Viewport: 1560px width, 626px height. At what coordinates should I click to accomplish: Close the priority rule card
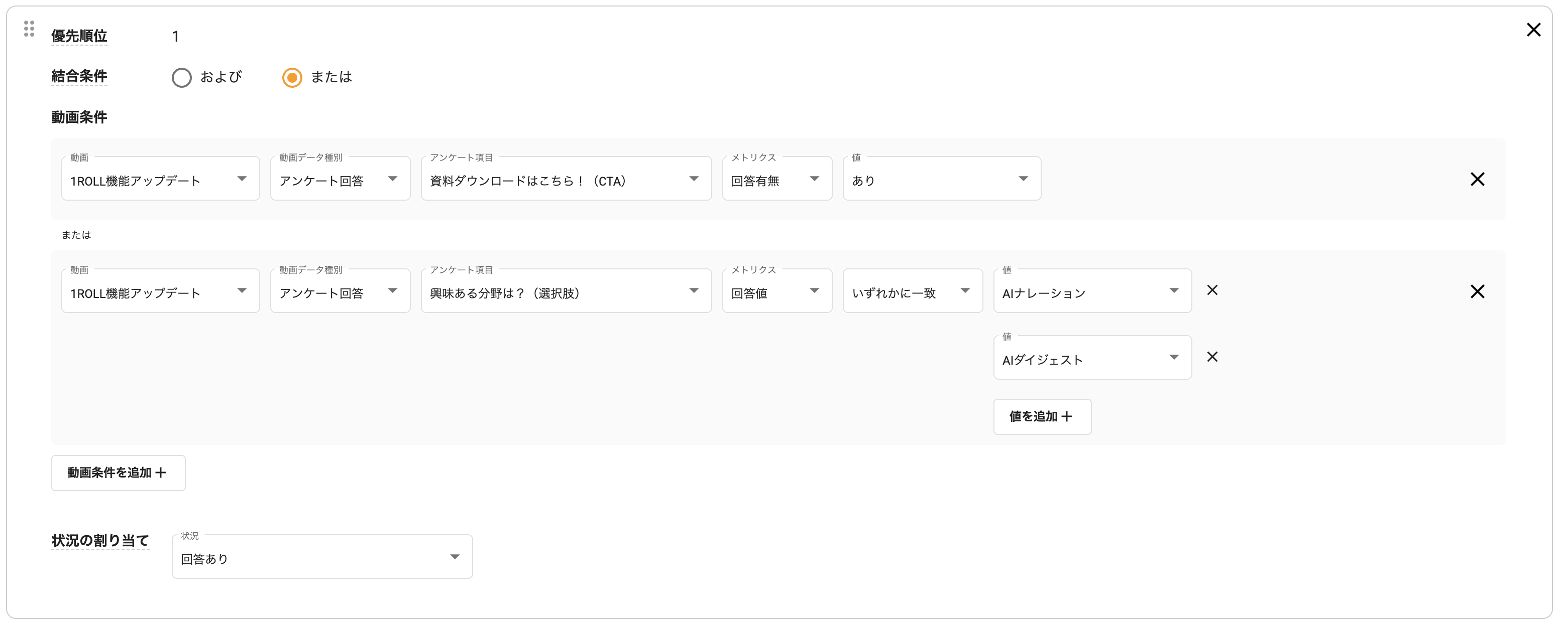(x=1533, y=30)
